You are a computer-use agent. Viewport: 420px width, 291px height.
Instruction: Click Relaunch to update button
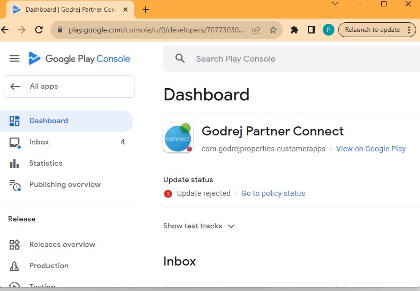[372, 30]
